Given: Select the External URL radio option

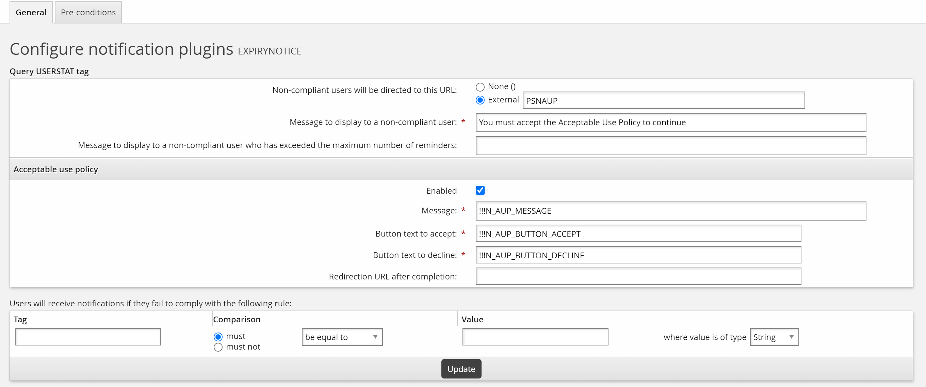Looking at the screenshot, I should pos(480,100).
